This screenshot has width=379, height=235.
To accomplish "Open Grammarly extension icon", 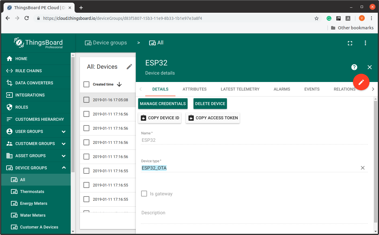I will 329,18.
